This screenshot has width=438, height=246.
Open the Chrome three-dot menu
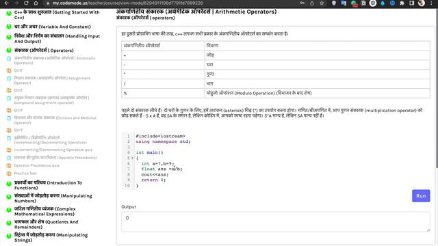[x=432, y=3]
